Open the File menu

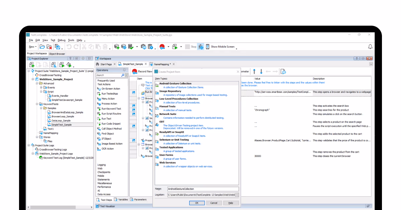[x=31, y=40]
